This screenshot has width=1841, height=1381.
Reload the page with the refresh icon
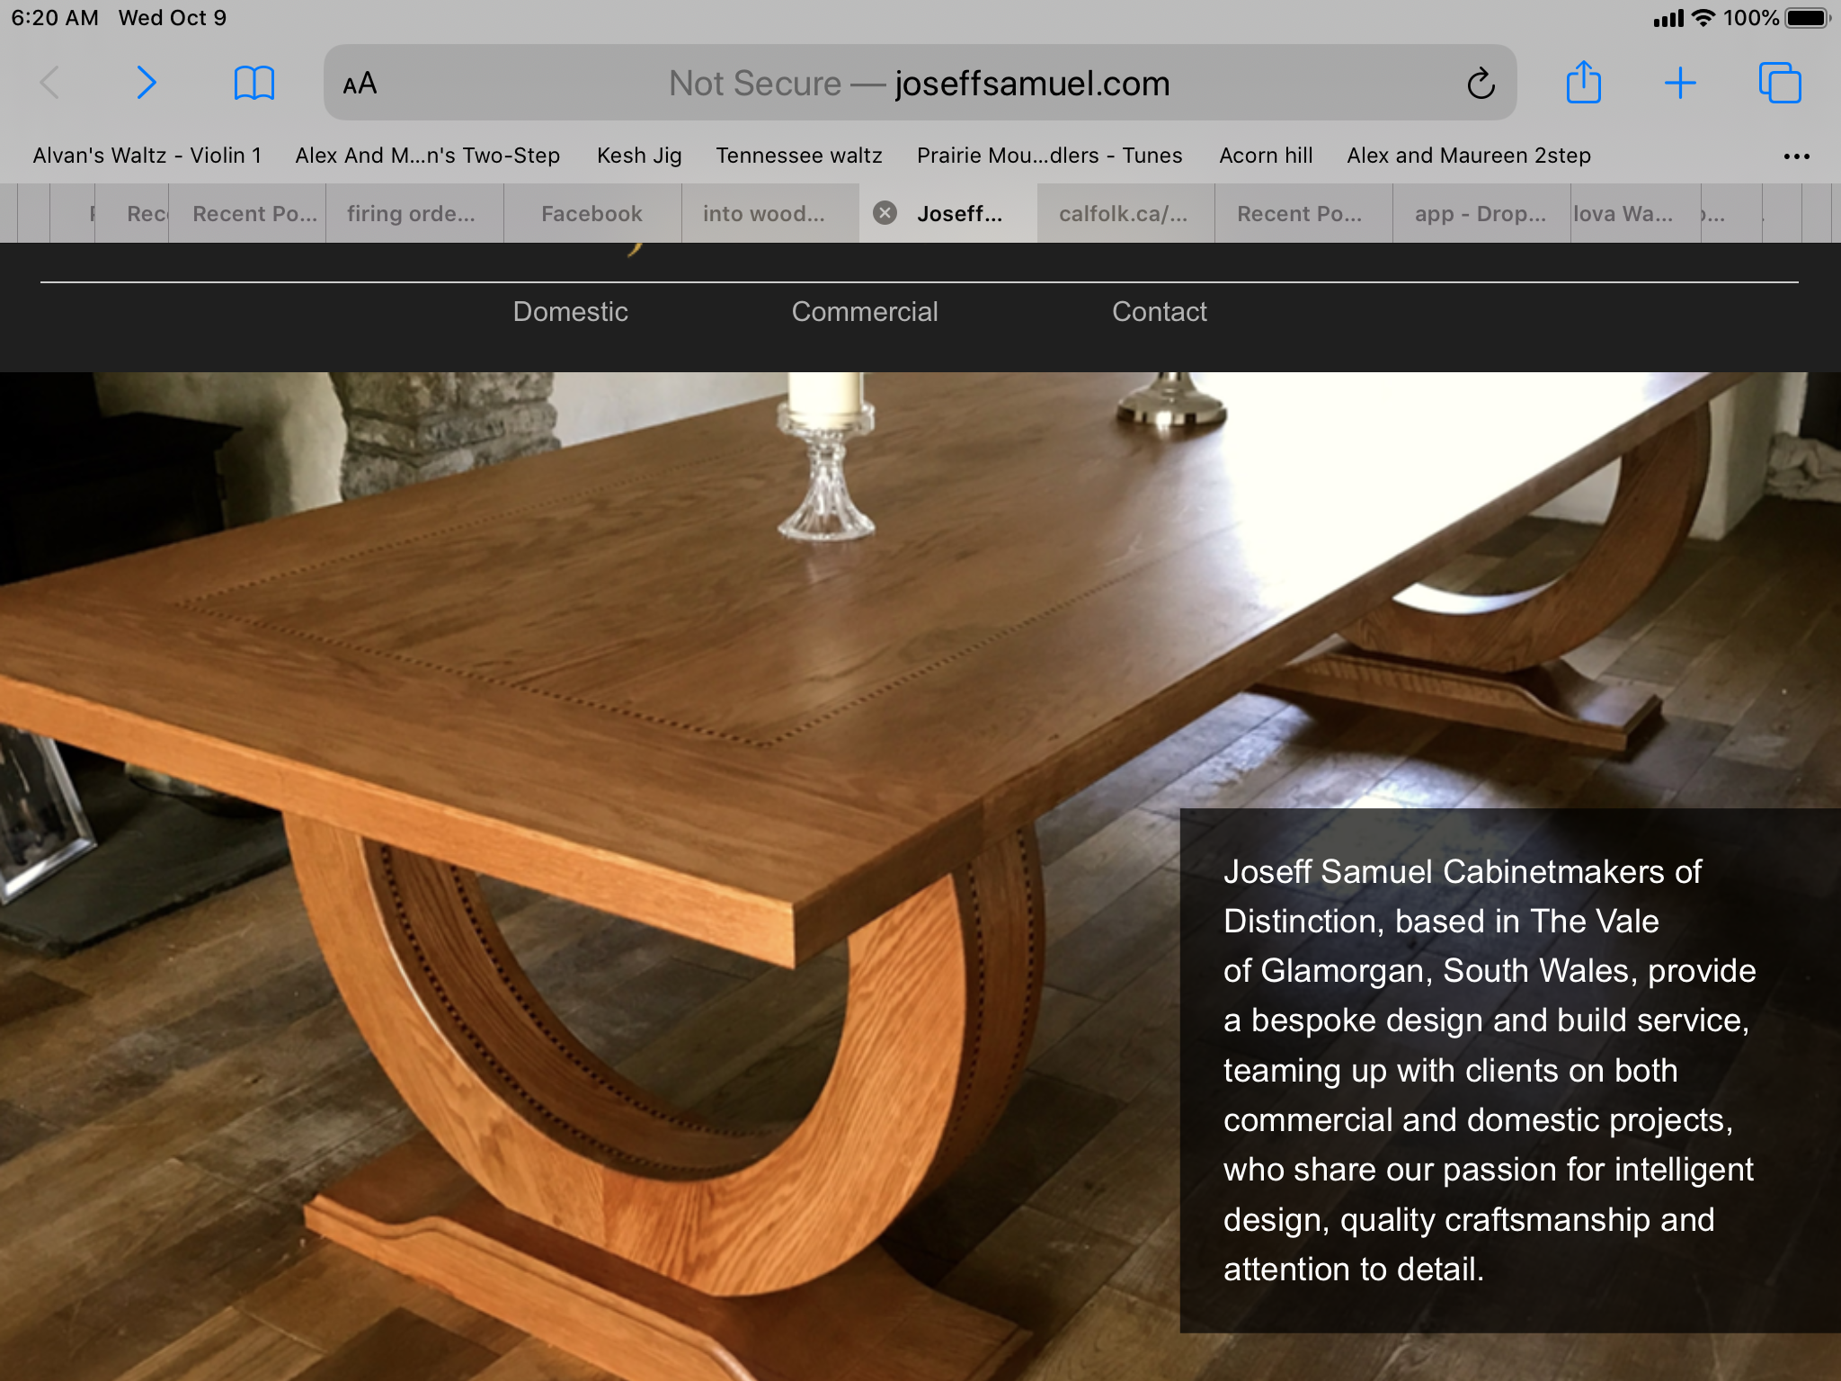[x=1481, y=84]
